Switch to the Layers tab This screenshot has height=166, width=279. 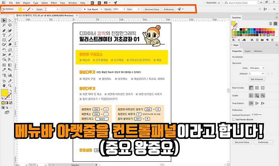(x=248, y=51)
